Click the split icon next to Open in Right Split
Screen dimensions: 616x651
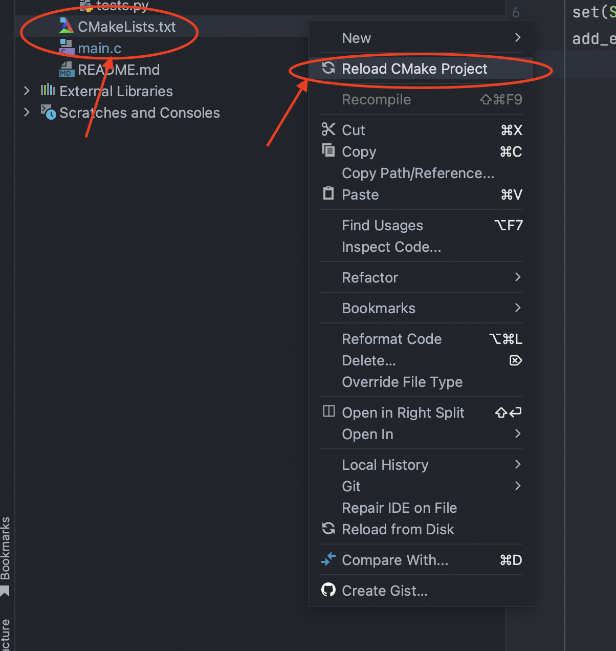tap(328, 412)
